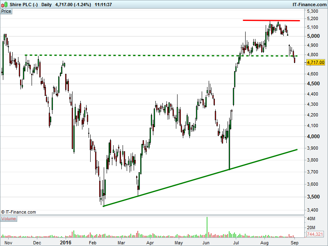Click the Dec date axis label
The image size is (328, 246).
(37, 243)
